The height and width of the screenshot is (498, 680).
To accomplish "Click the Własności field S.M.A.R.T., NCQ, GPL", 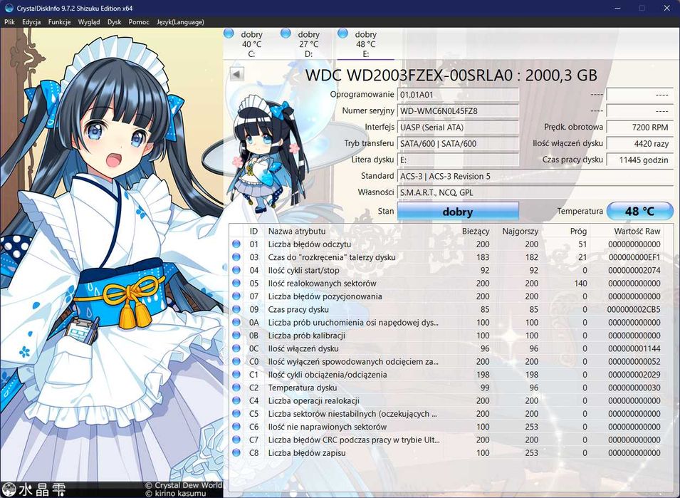I will tap(535, 192).
